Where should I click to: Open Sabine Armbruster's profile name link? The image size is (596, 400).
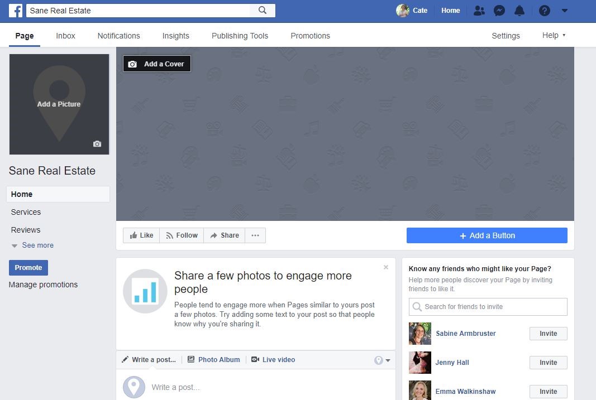466,334
